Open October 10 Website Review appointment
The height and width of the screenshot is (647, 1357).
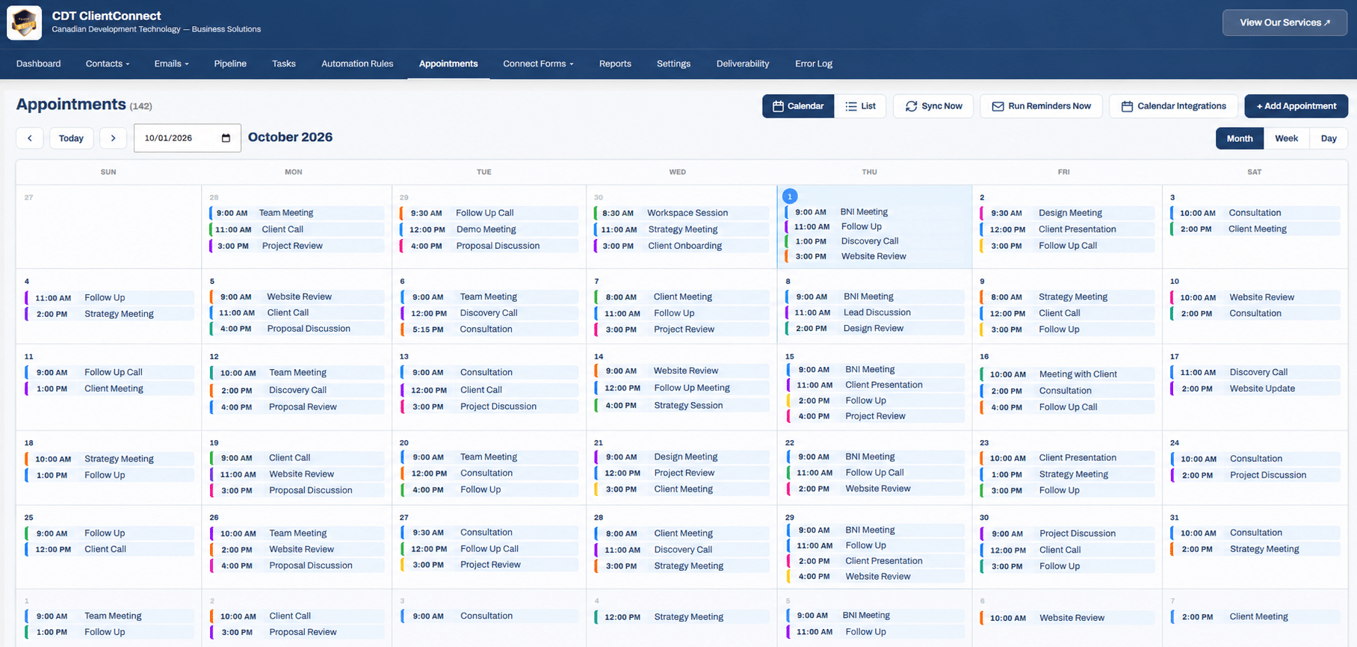coord(1255,297)
